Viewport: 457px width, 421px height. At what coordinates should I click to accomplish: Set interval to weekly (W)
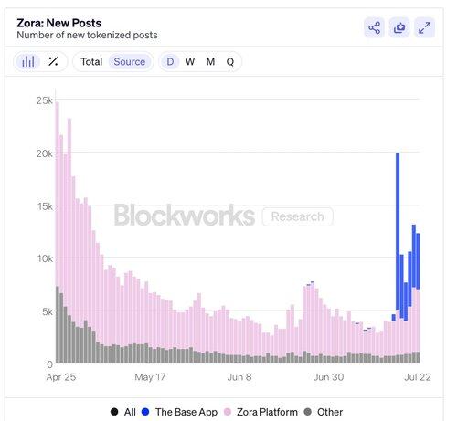(190, 62)
